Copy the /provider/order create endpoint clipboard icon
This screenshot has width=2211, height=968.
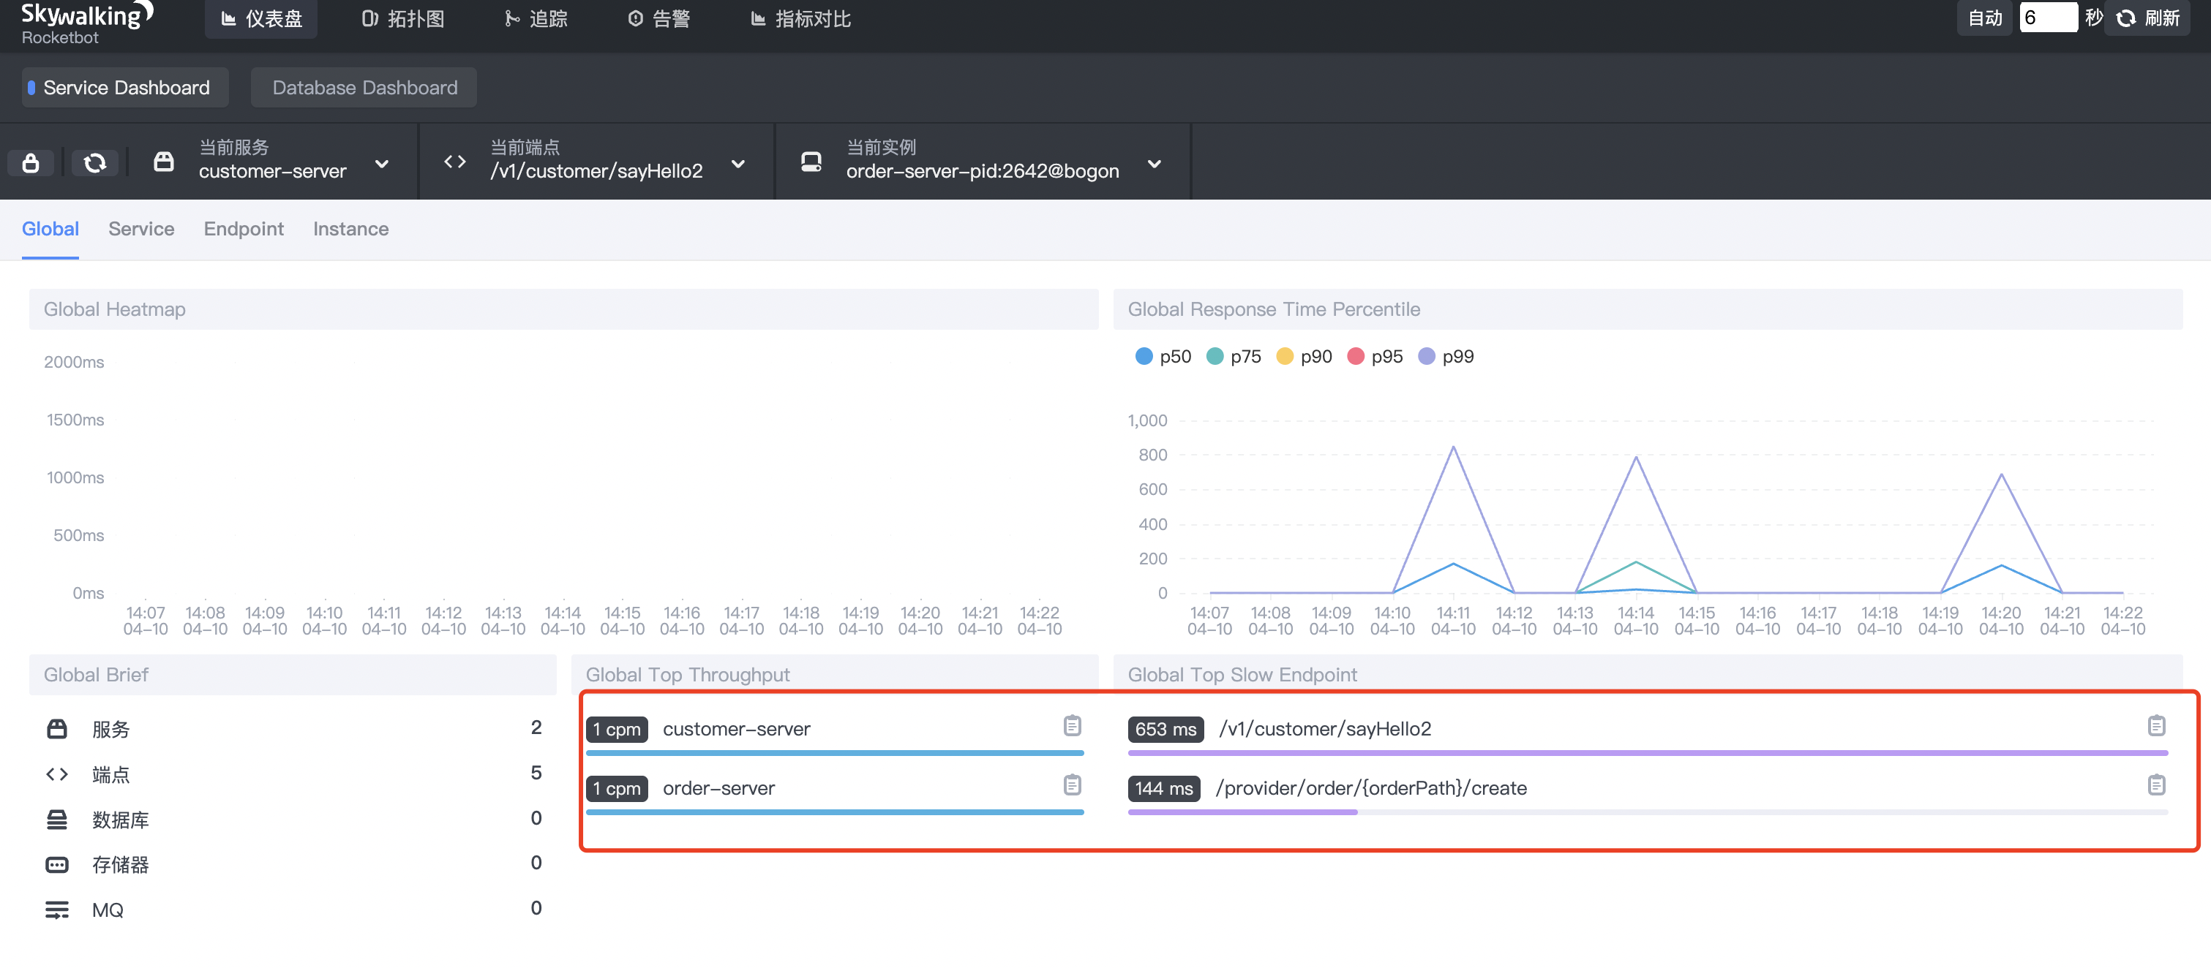click(x=2155, y=785)
